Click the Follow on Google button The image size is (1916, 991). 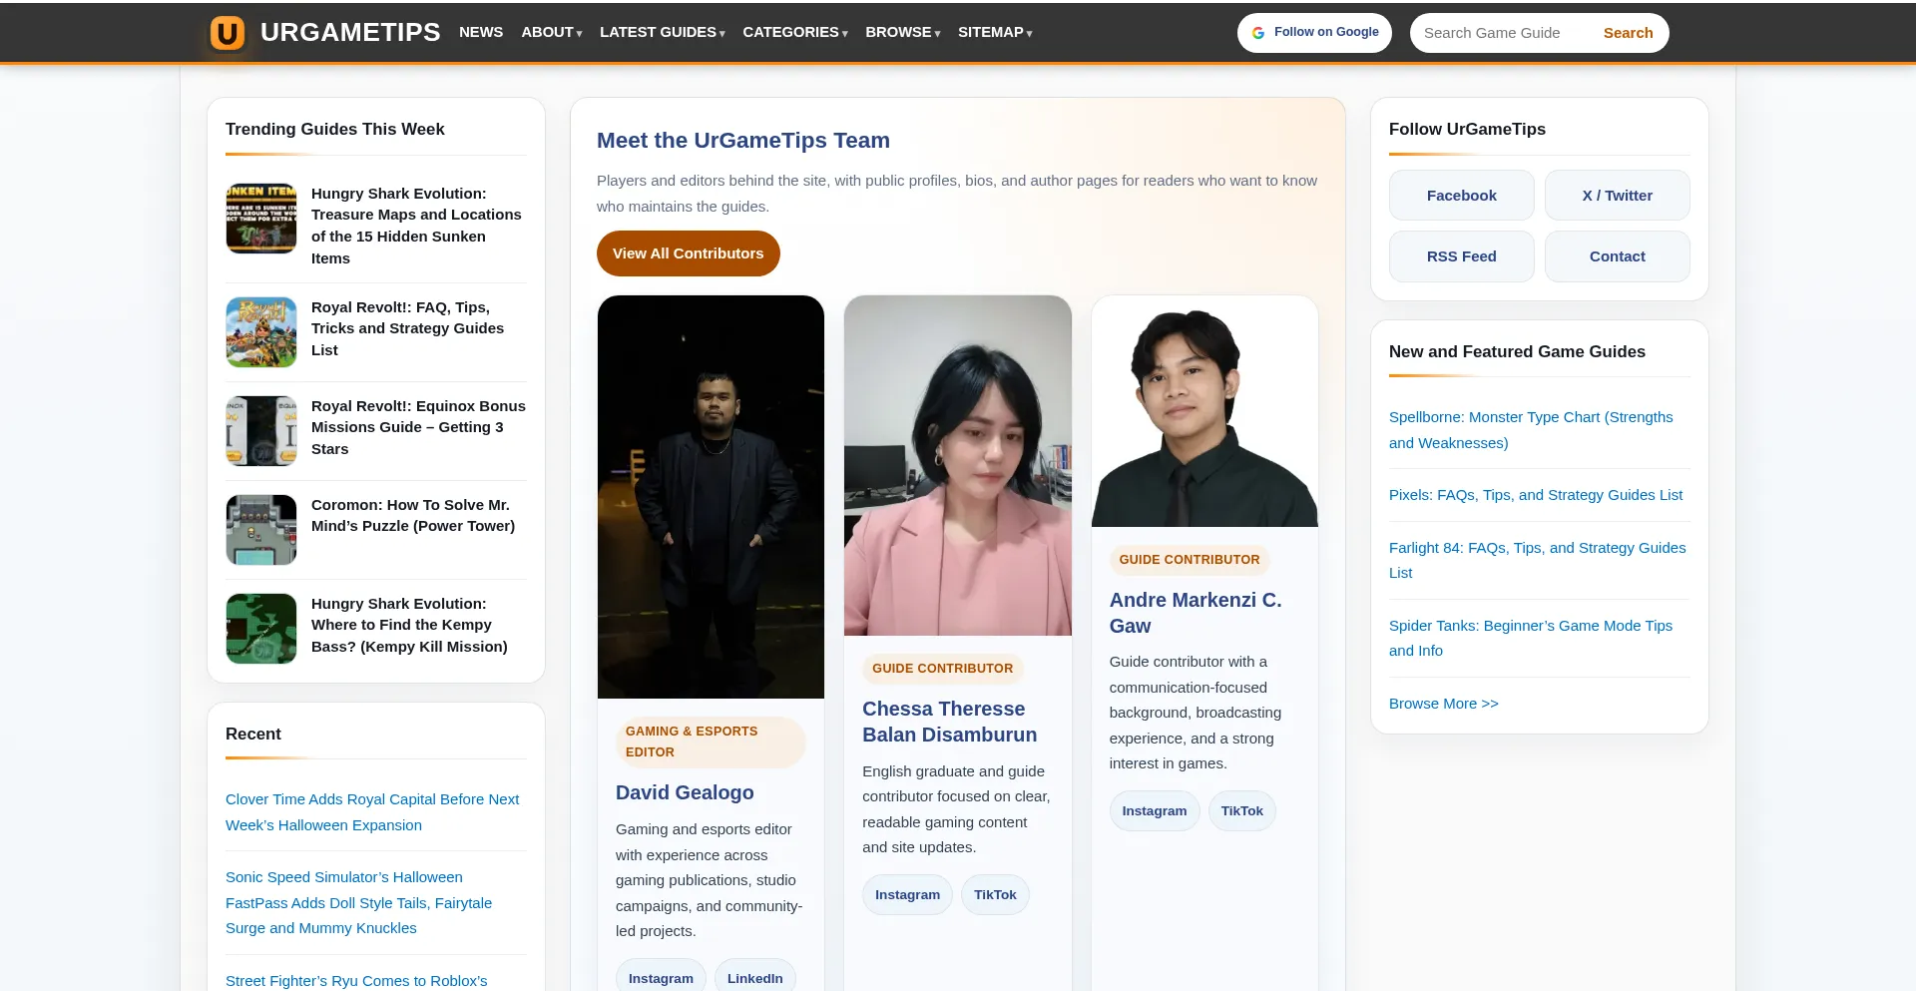click(1314, 33)
